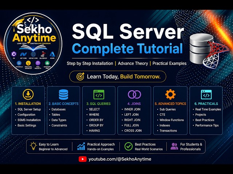
Task: Click the green SQL Queries code window icon
Action: point(99,95)
